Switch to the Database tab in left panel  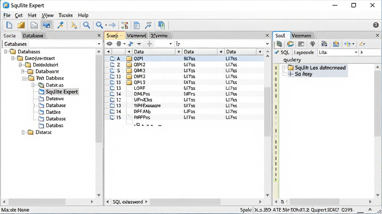pyautogui.click(x=33, y=36)
